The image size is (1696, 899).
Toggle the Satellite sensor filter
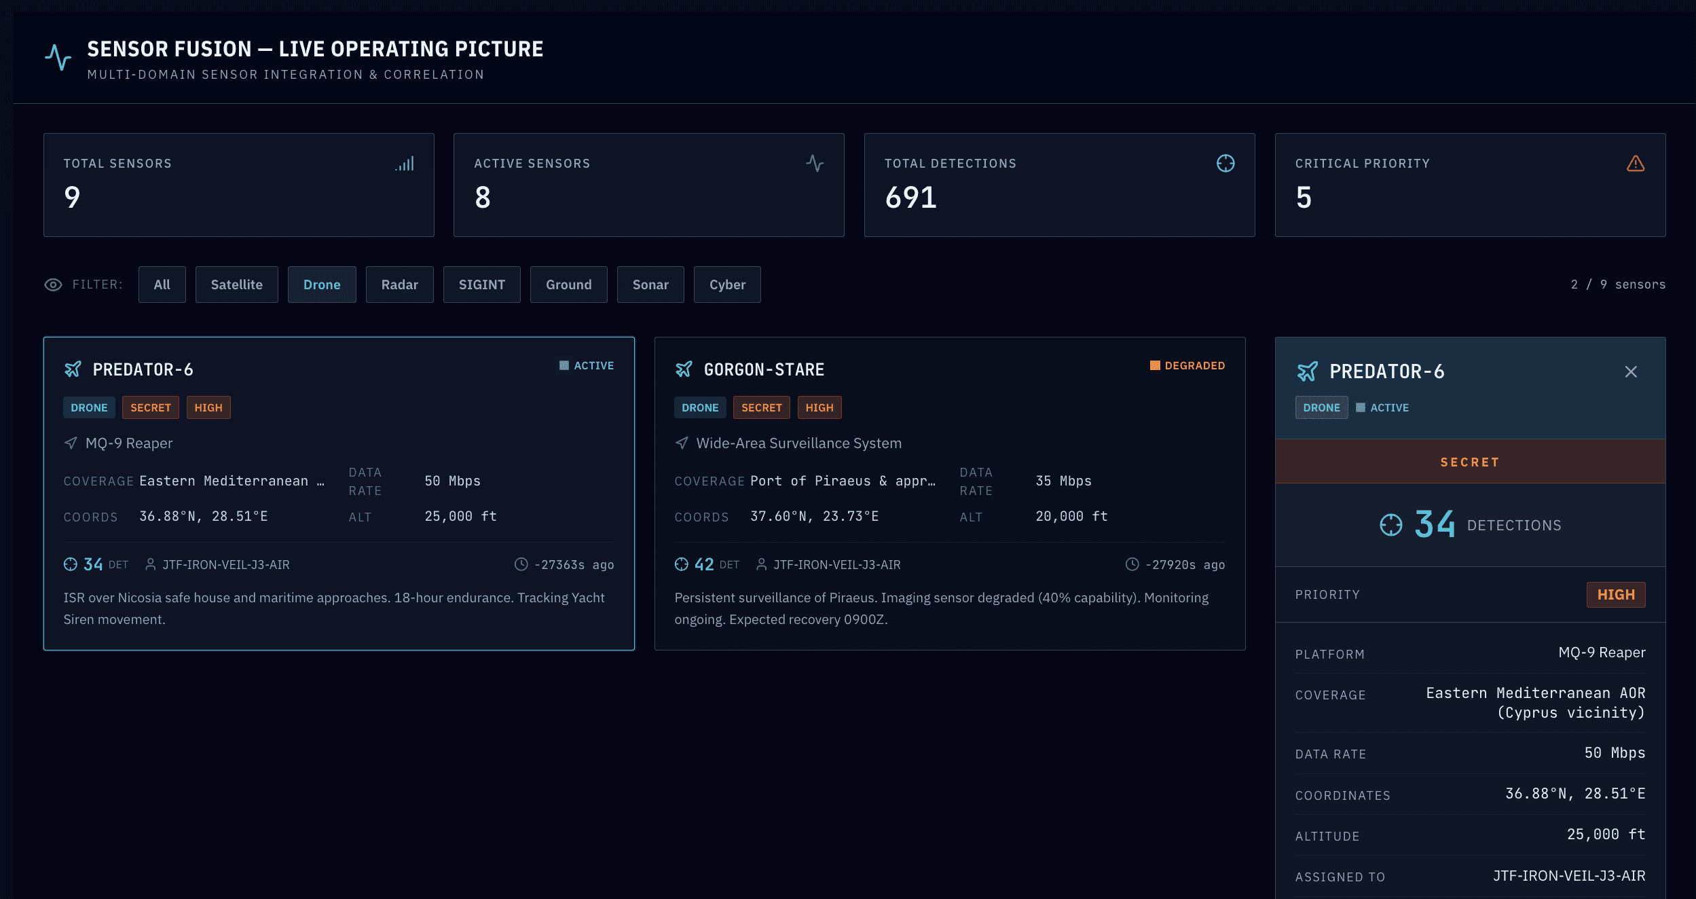[236, 284]
